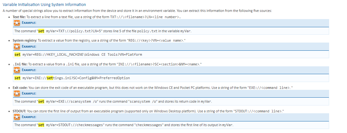Click the highlighted "set" in the policy.txt example

41,31
